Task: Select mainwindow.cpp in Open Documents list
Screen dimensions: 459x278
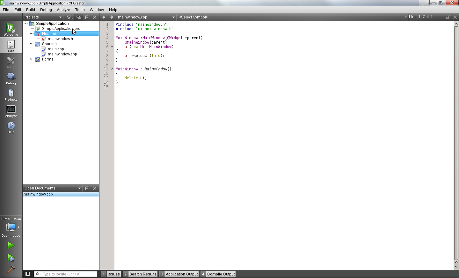Action: tap(61, 194)
